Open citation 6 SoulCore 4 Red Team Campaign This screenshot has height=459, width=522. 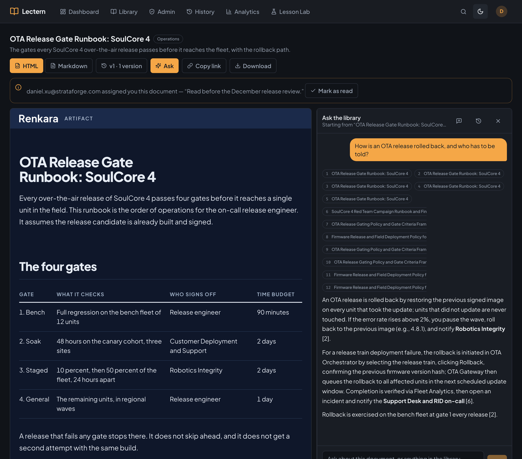(x=374, y=212)
